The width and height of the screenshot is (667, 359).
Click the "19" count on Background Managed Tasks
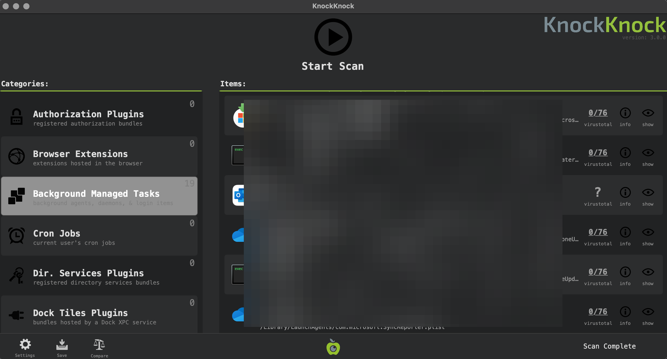189,183
